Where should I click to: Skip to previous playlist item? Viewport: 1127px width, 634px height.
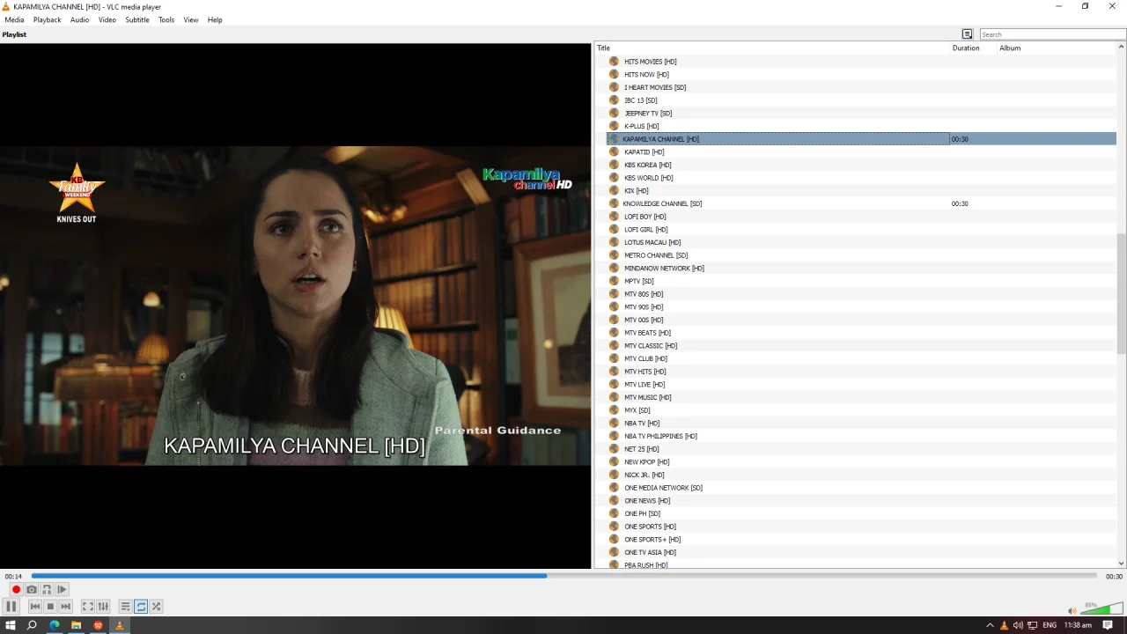[35, 606]
